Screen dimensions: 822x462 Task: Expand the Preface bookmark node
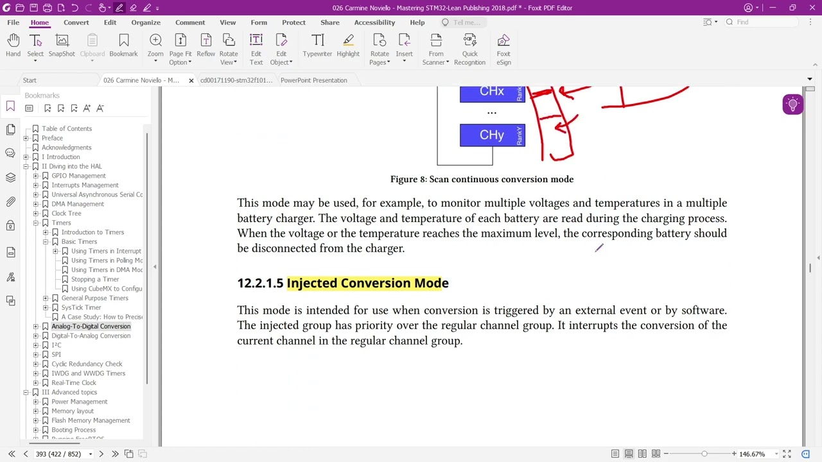click(26, 138)
